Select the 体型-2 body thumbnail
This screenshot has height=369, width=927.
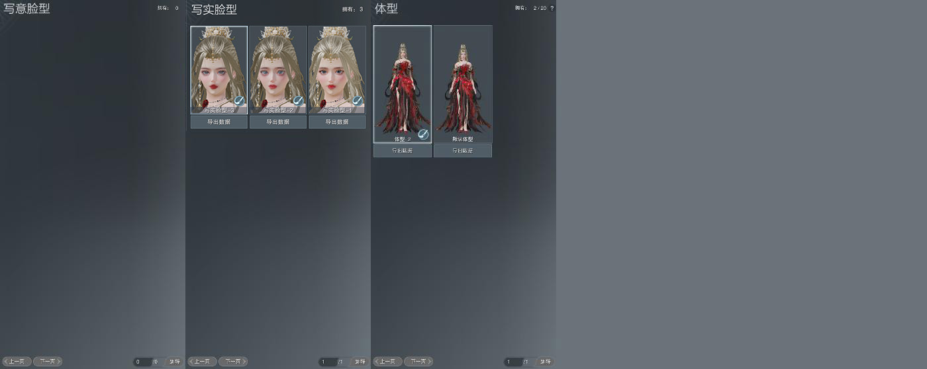click(x=403, y=84)
